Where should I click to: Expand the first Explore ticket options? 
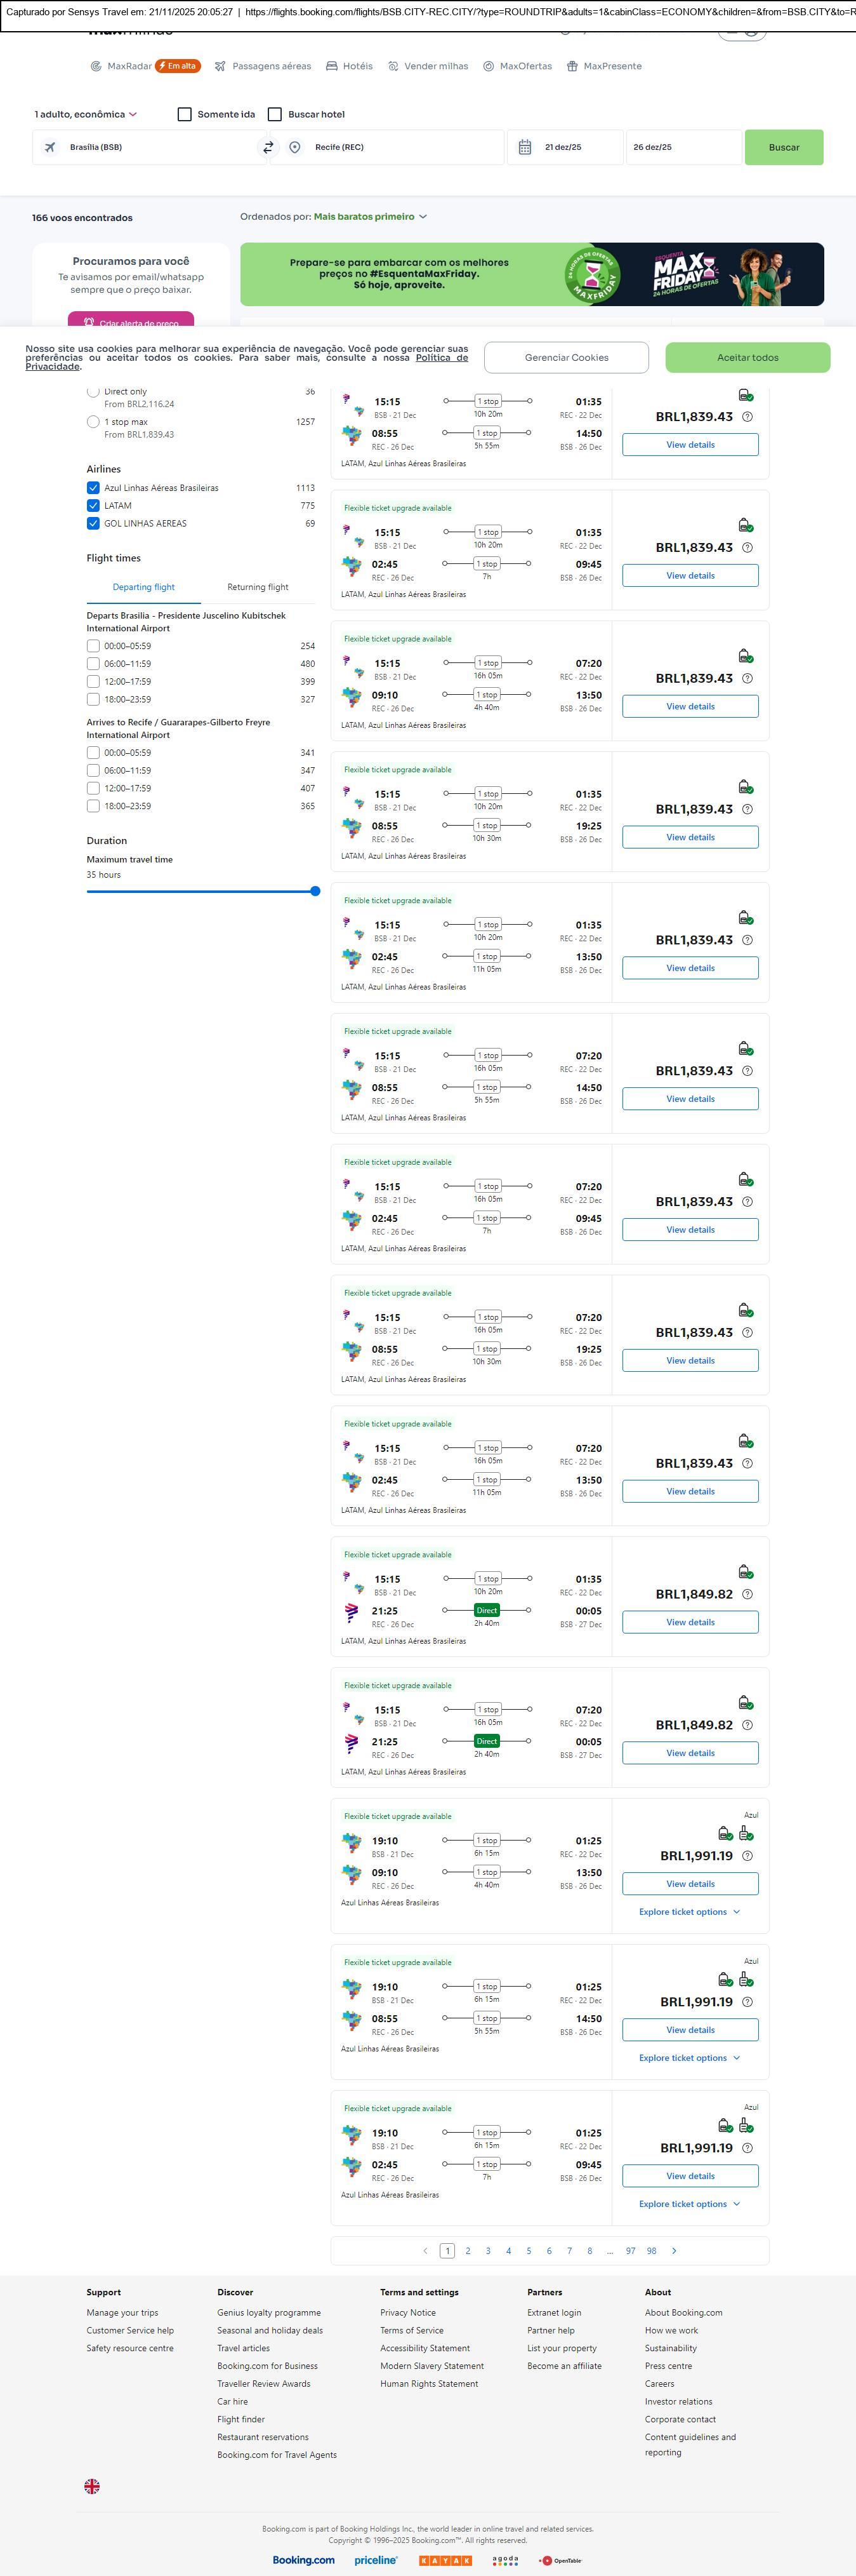tap(689, 1911)
